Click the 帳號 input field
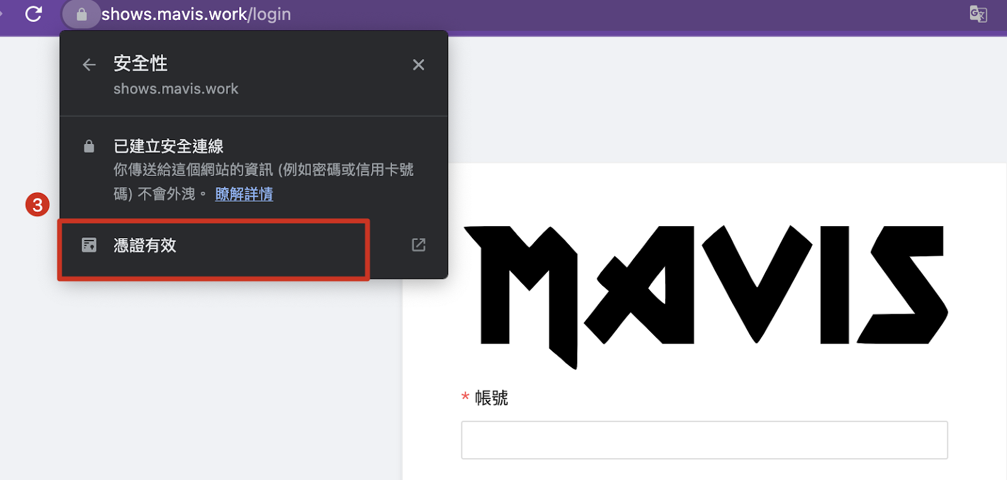 coord(704,440)
